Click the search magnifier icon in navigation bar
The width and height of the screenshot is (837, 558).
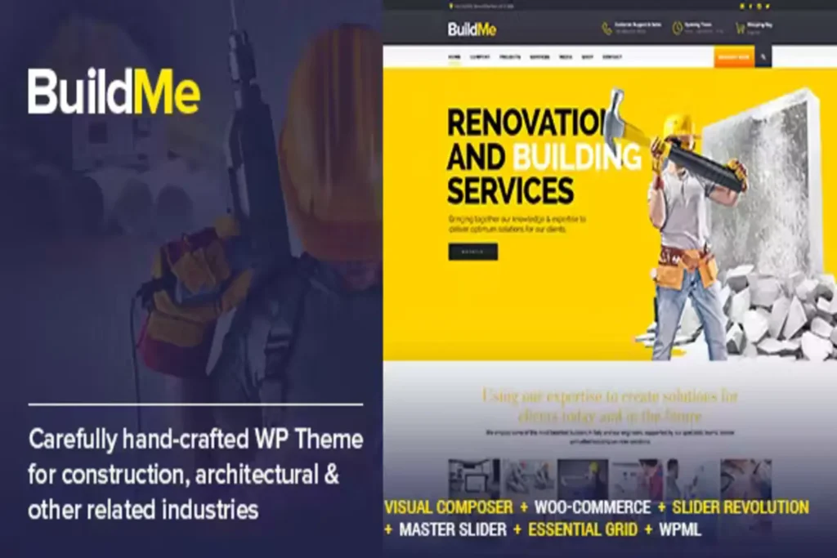pyautogui.click(x=763, y=57)
